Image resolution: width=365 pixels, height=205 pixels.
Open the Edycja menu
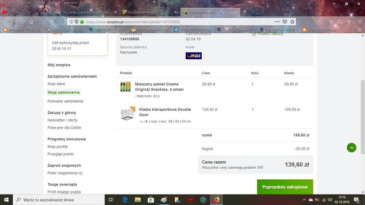coord(14,3)
